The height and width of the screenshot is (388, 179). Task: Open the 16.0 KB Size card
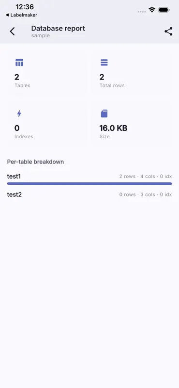[x=132, y=123]
